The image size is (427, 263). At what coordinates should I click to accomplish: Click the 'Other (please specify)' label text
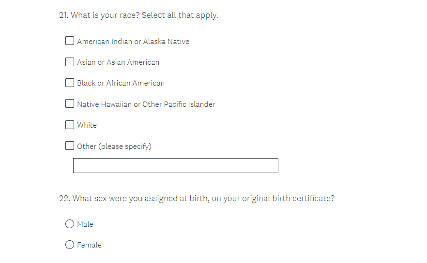(x=114, y=146)
